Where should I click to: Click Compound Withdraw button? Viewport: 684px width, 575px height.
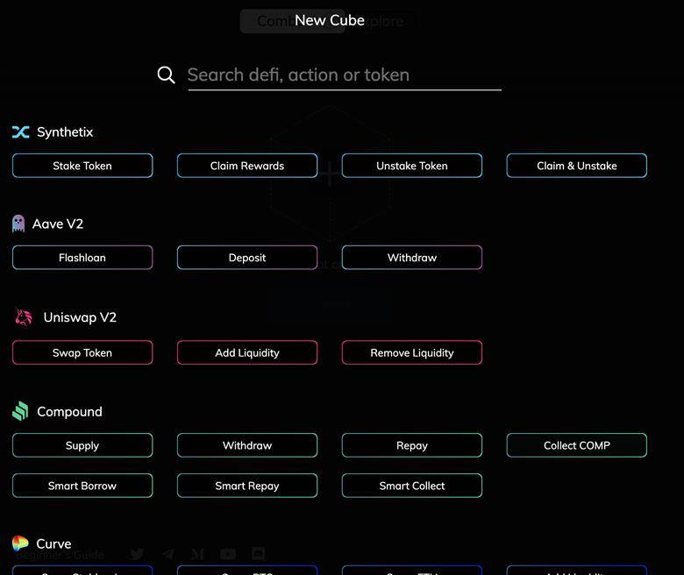(247, 445)
